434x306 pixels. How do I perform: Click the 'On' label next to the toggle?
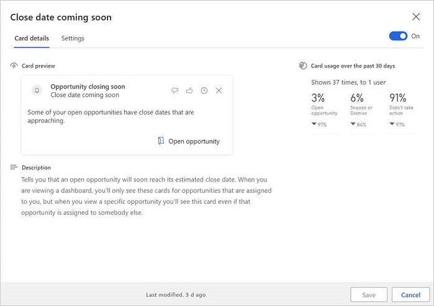click(x=415, y=36)
